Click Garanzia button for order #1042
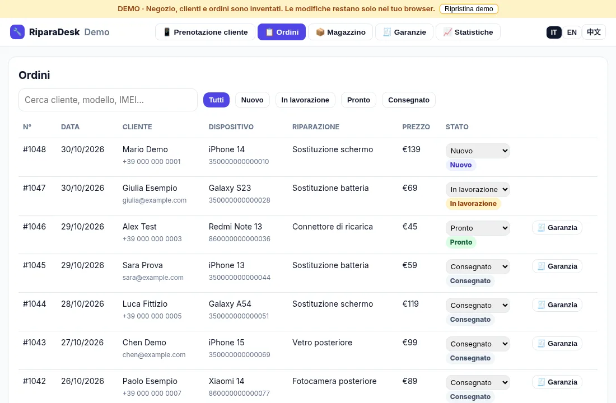The width and height of the screenshot is (616, 403). point(557,382)
